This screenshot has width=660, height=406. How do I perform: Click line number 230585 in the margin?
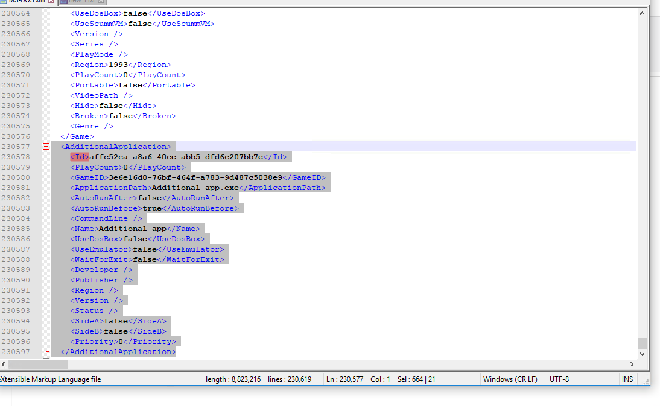pyautogui.click(x=16, y=229)
